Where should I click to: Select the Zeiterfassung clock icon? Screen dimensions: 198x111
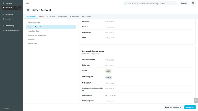click(x=3, y=26)
